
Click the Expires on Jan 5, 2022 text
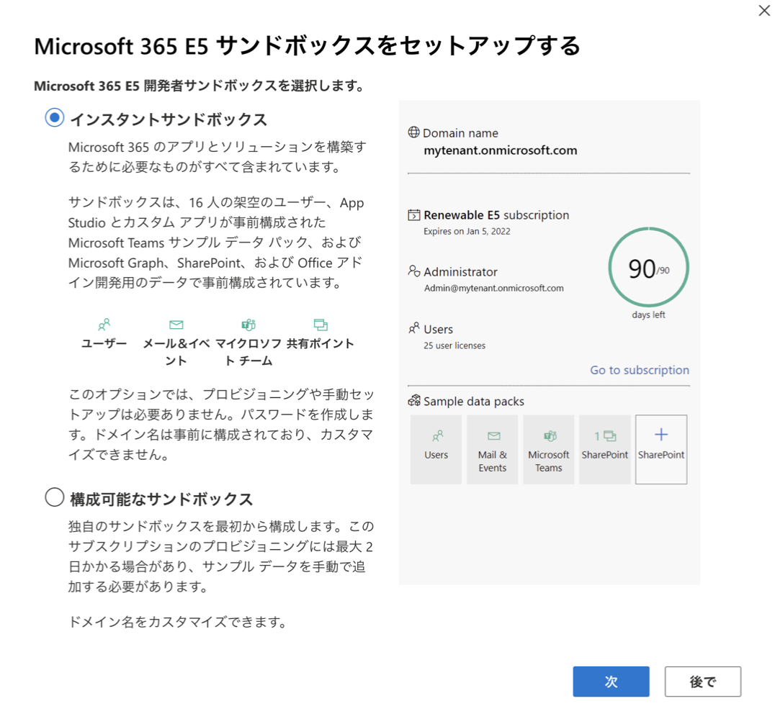pyautogui.click(x=467, y=231)
